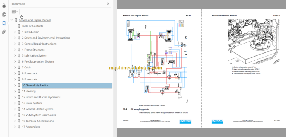This screenshot has height=137, width=286.
Task: Select 3 General Repair Instructions bookmark
Action: pyautogui.click(x=39, y=44)
